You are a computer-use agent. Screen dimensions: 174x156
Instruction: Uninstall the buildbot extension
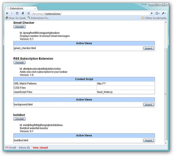pos(19,119)
